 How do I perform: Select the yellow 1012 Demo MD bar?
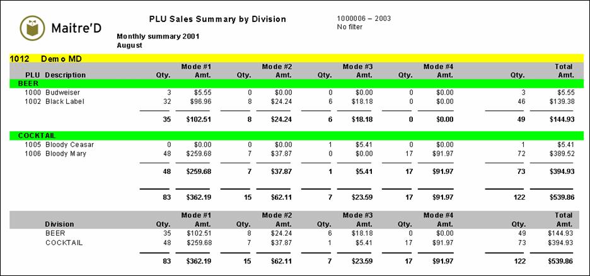tap(296, 58)
